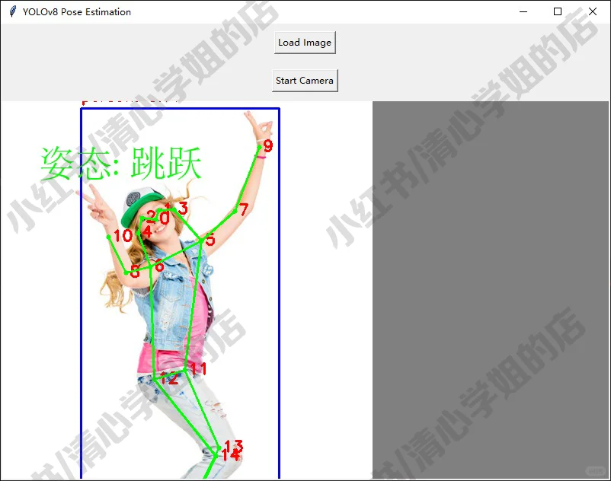Maximize the YOLOv8 Pose Estimation window

(x=558, y=11)
